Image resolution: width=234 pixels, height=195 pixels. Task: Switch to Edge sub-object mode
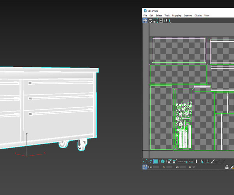150,161
